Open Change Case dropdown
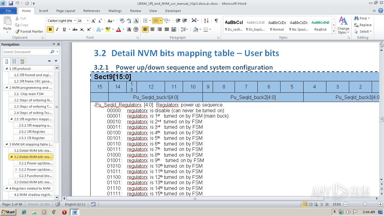 [111, 21]
